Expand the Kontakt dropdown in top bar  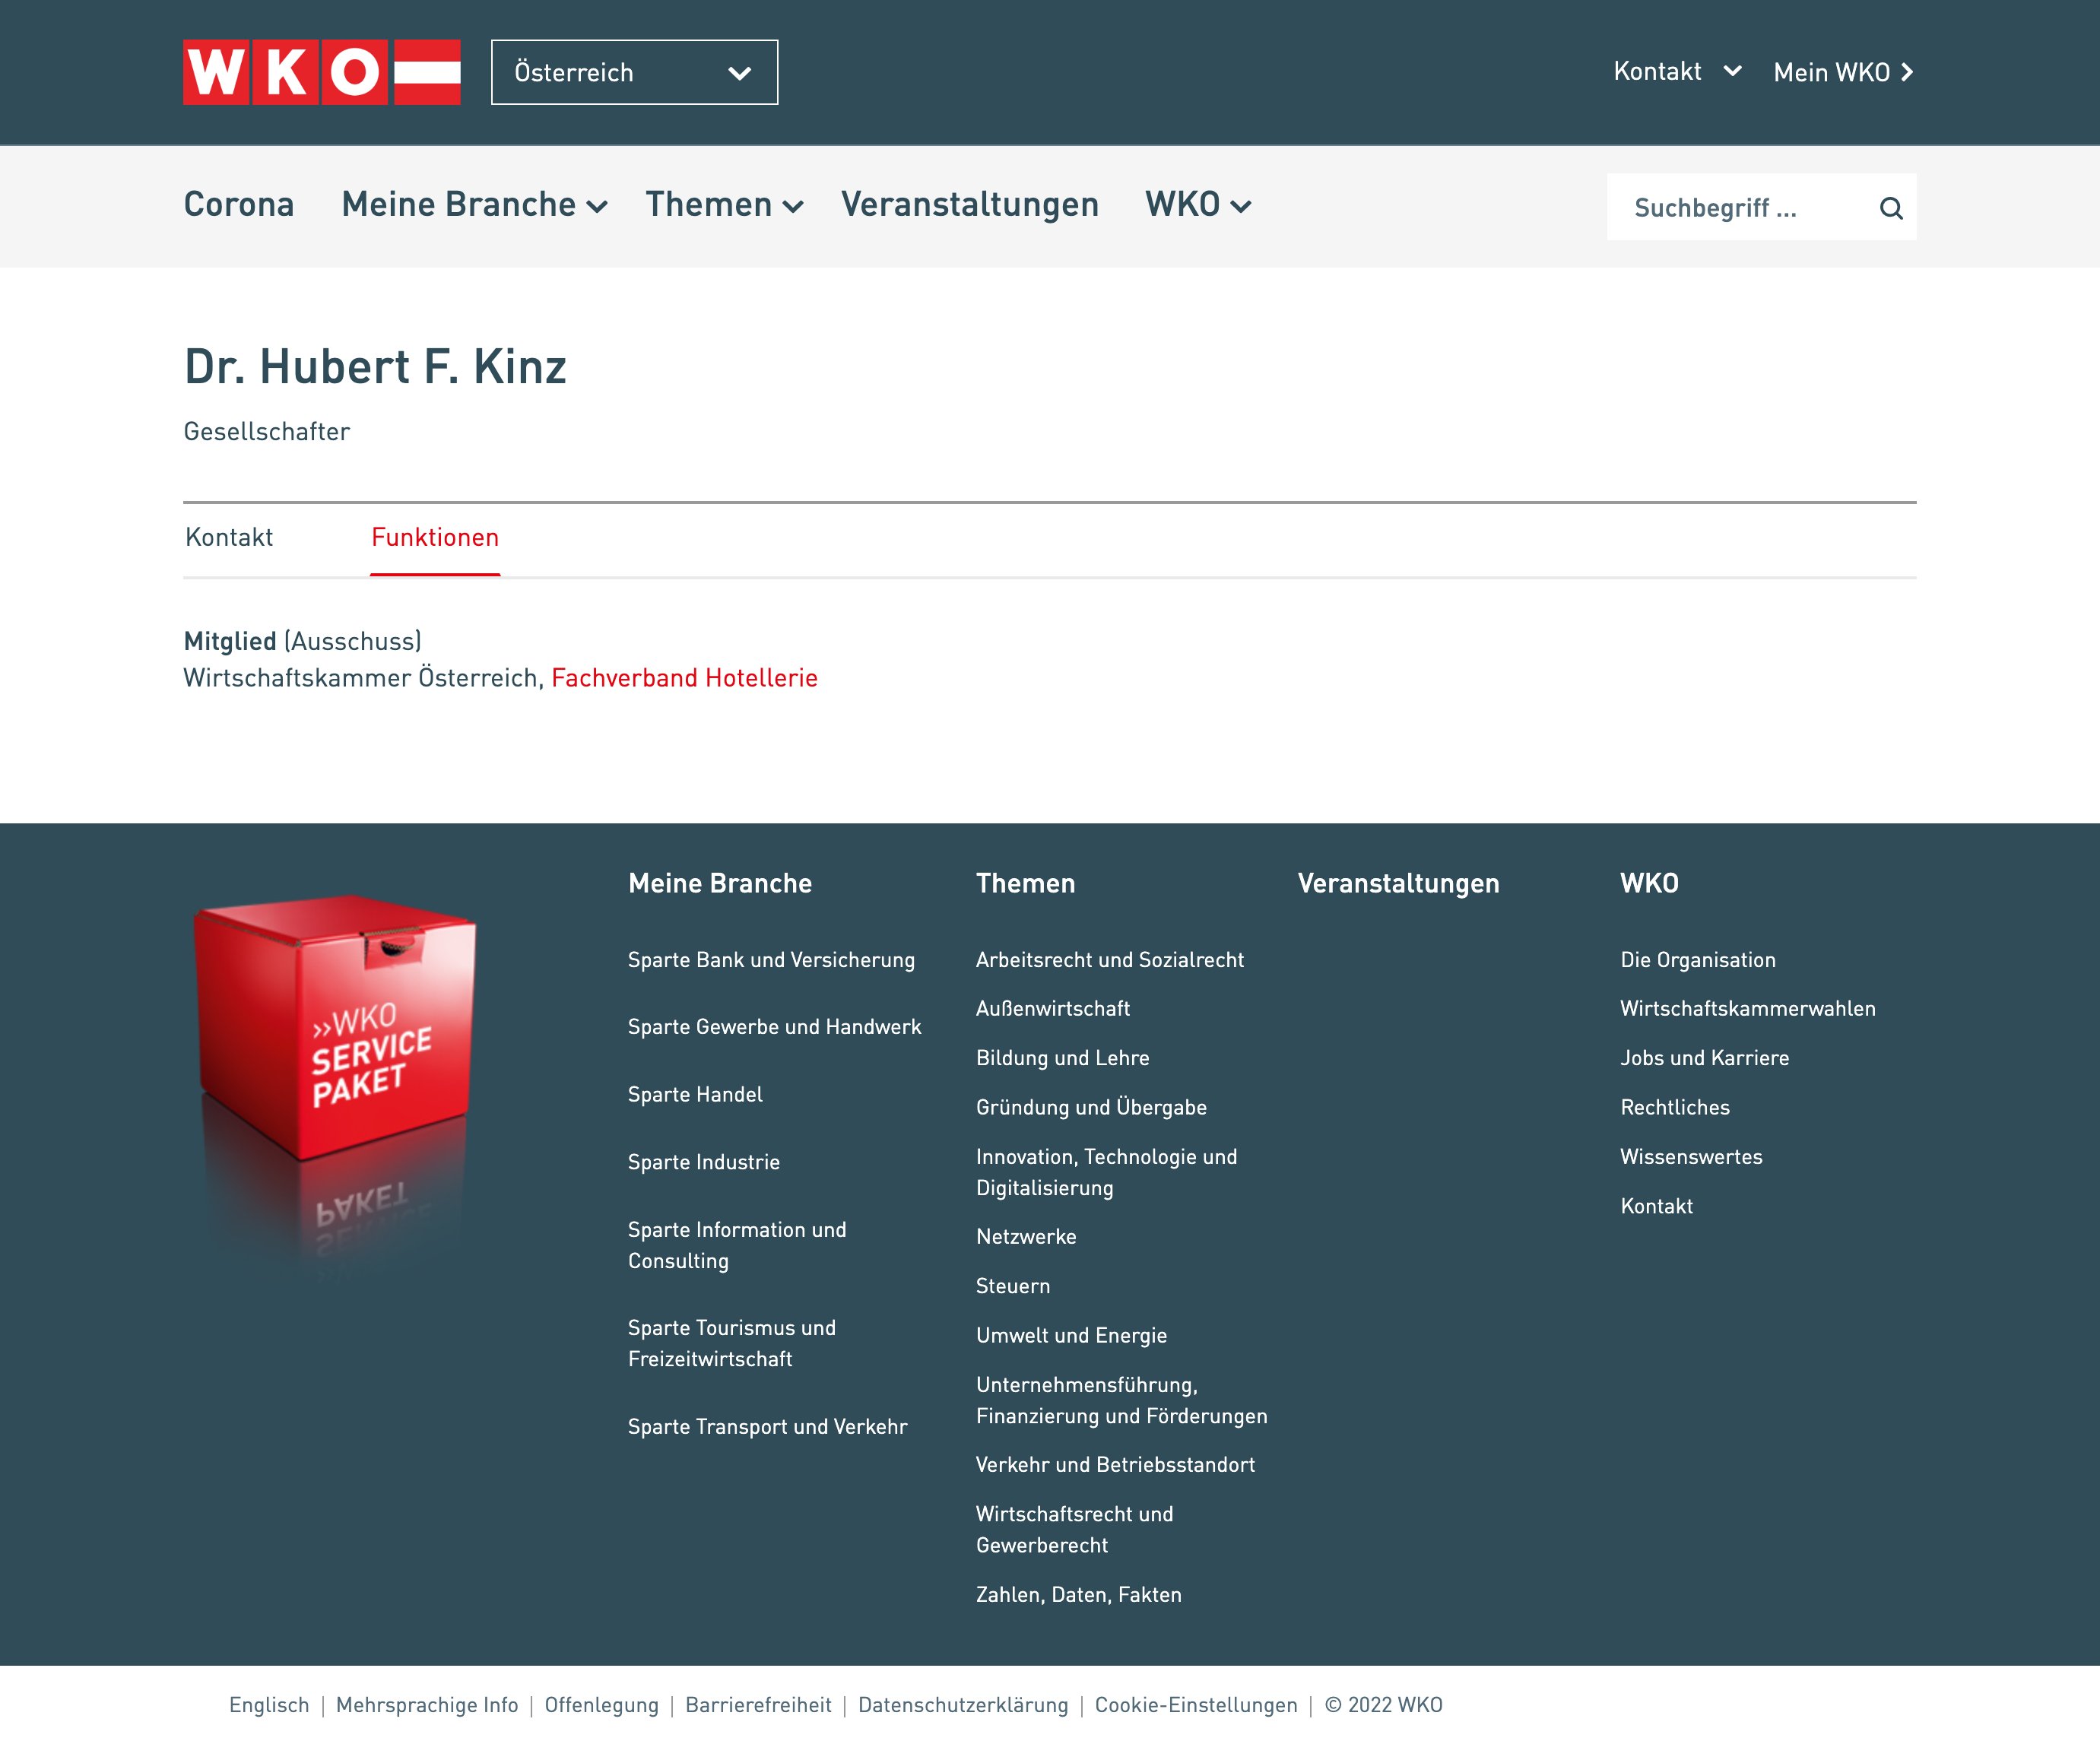[x=1677, y=72]
